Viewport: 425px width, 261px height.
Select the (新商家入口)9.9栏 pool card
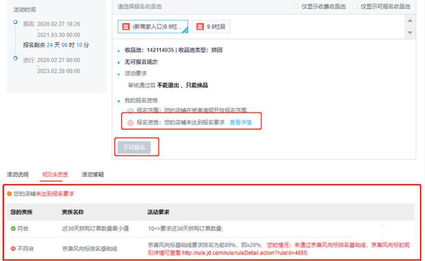pyautogui.click(x=153, y=27)
